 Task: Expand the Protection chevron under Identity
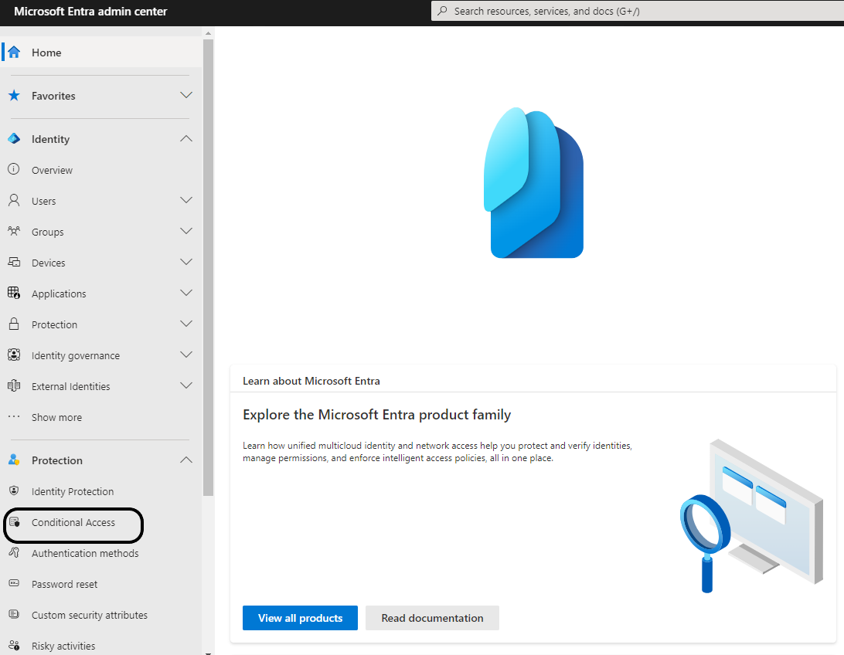186,324
